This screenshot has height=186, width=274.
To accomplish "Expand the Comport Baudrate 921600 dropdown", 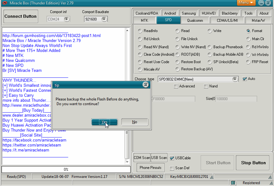I will (104, 19).
